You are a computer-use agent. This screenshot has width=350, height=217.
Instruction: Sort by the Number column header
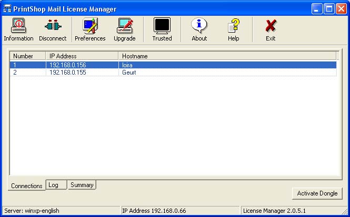pos(28,56)
